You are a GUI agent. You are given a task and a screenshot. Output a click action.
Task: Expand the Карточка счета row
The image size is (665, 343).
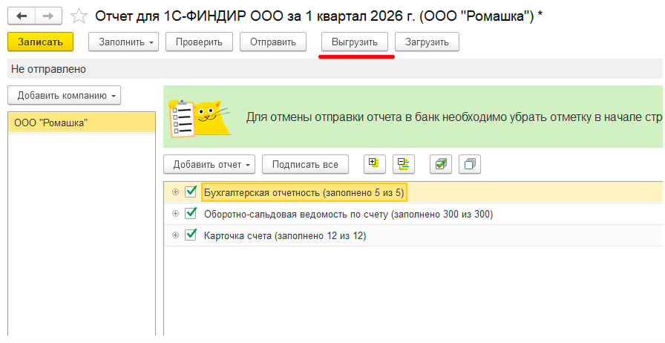[175, 235]
